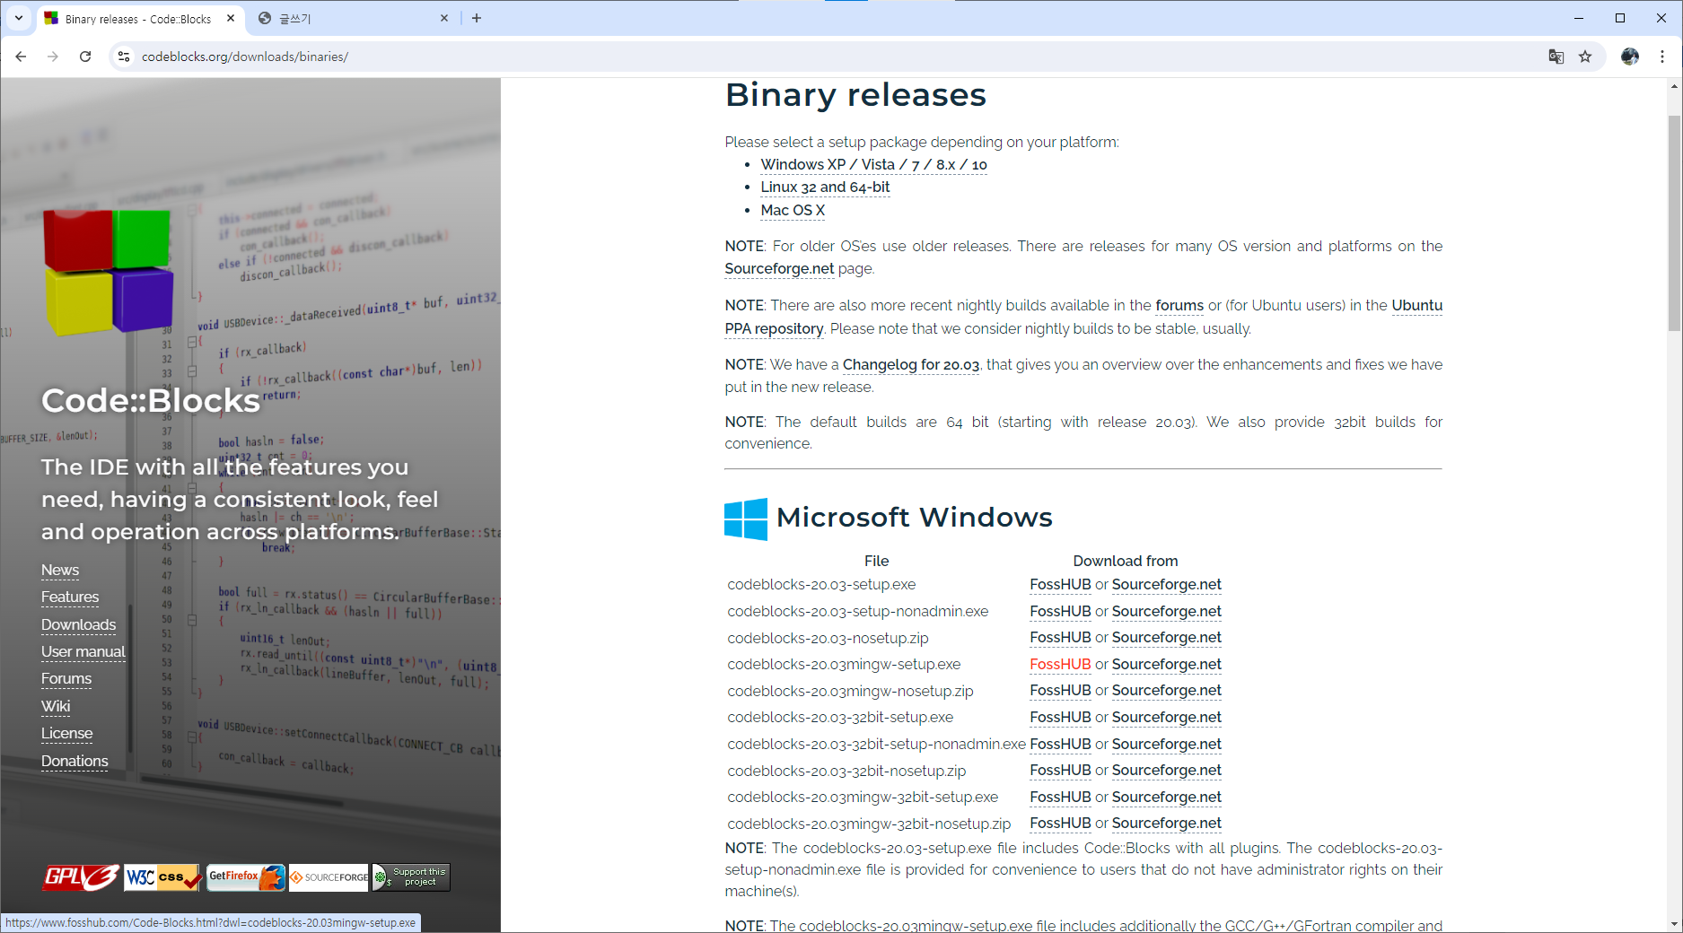Click Sourceforge.net for codeblocks-20.03-setup.exe
The height and width of the screenshot is (933, 1683).
(x=1166, y=585)
